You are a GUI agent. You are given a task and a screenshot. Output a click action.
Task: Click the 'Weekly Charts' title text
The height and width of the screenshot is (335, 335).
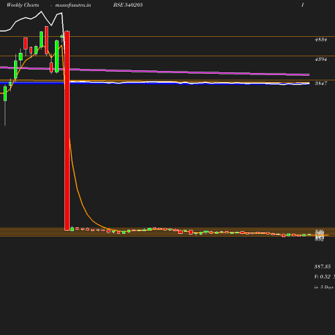(23, 5)
